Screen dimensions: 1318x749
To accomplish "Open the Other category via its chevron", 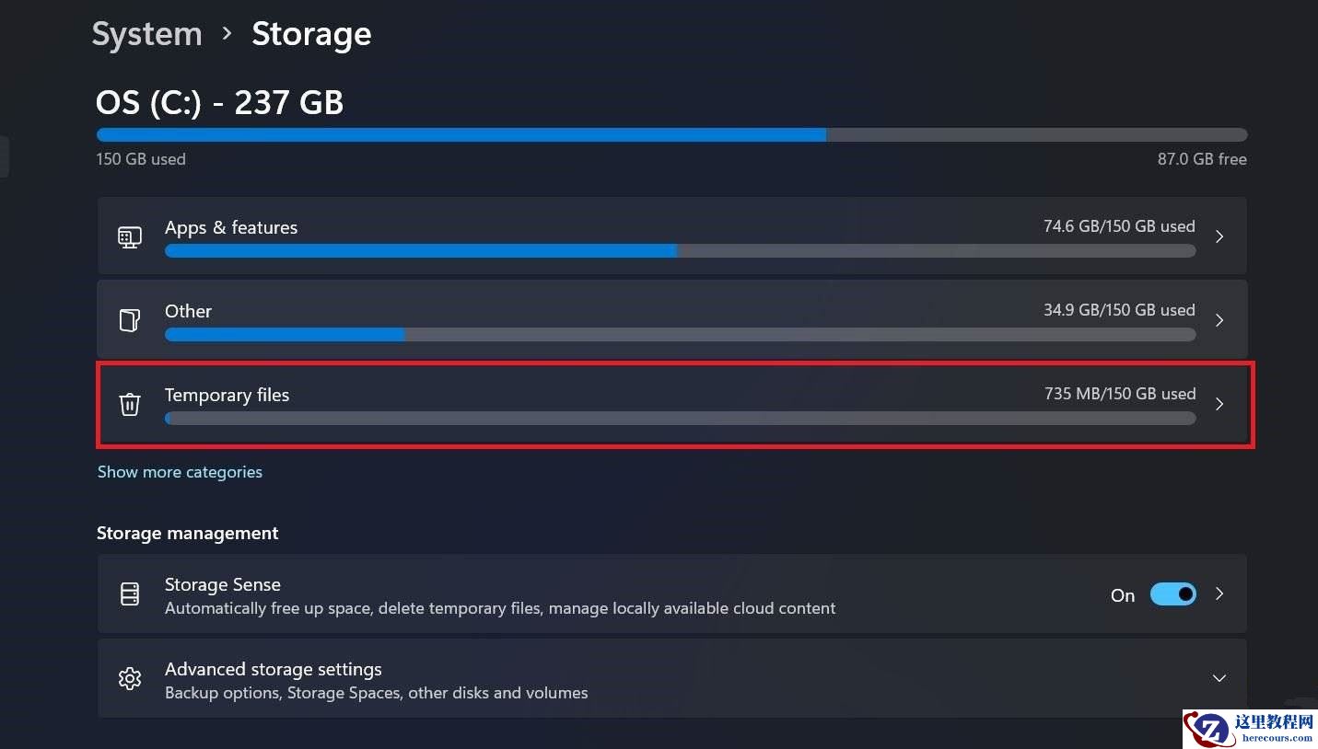I will pos(1219,320).
